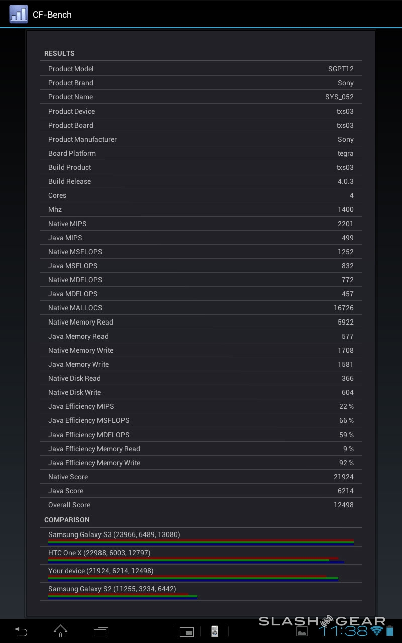Tap the Java Efficiency Memory Write row
The height and width of the screenshot is (643, 402).
[x=201, y=463]
